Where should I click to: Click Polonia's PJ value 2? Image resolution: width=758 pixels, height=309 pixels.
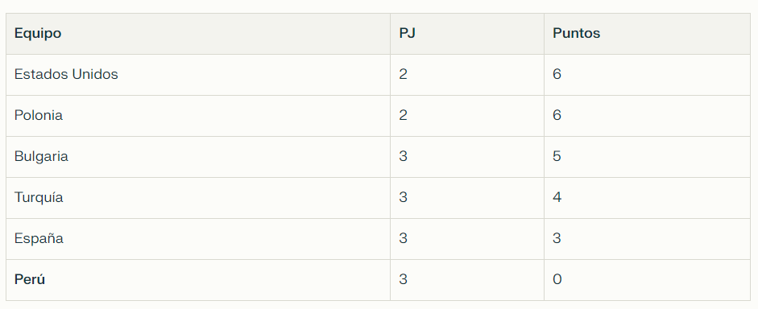click(404, 115)
